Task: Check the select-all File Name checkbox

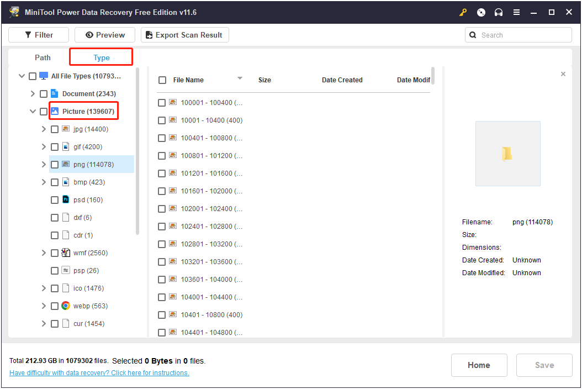Action: point(162,80)
